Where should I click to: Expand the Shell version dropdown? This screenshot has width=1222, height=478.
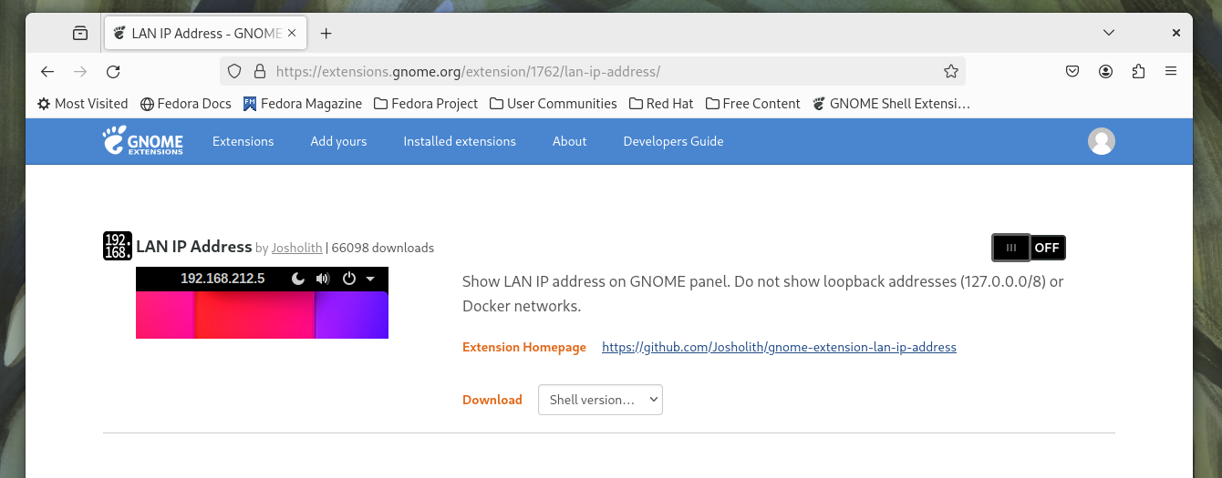point(600,400)
